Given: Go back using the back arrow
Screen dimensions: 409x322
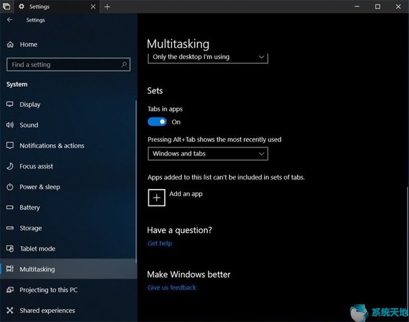Looking at the screenshot, I should [x=10, y=20].
